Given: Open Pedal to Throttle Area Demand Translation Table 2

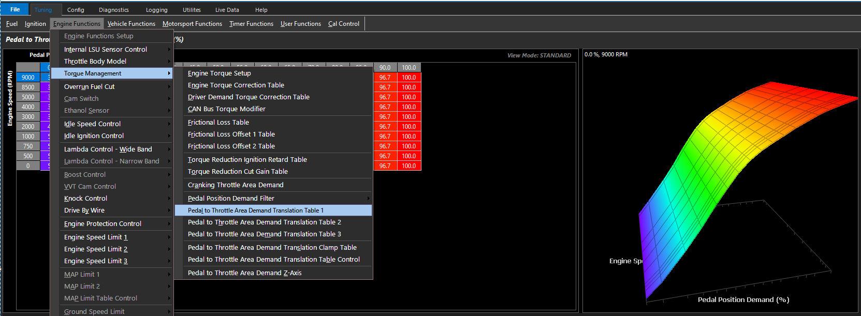Looking at the screenshot, I should 264,222.
